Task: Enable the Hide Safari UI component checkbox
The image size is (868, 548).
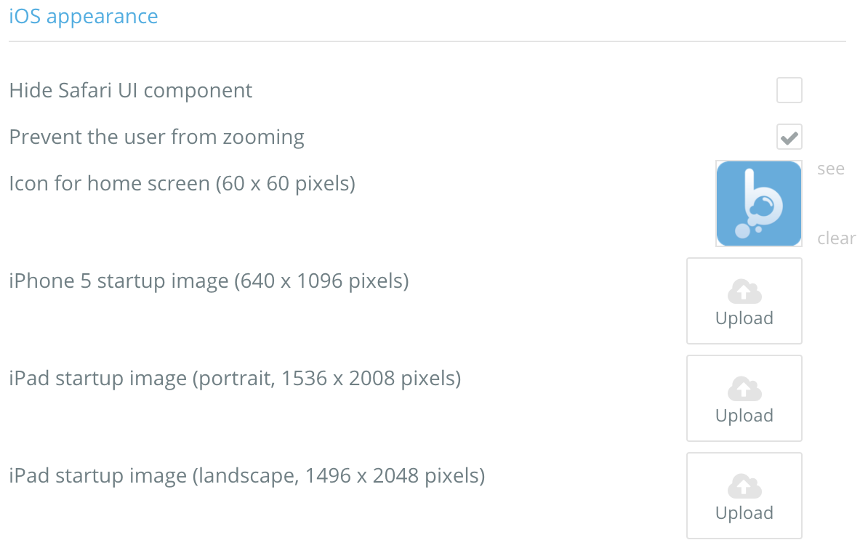Action: [x=789, y=91]
